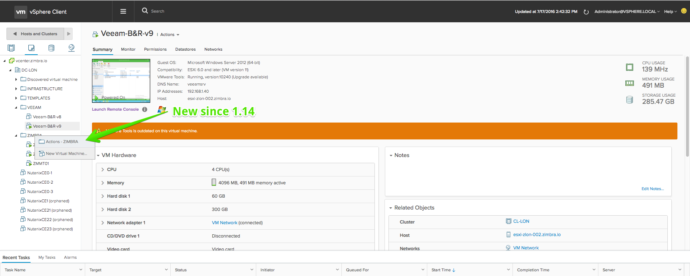Expand the Discovered virtual machine folder
The height and width of the screenshot is (276, 690).
tap(16, 79)
